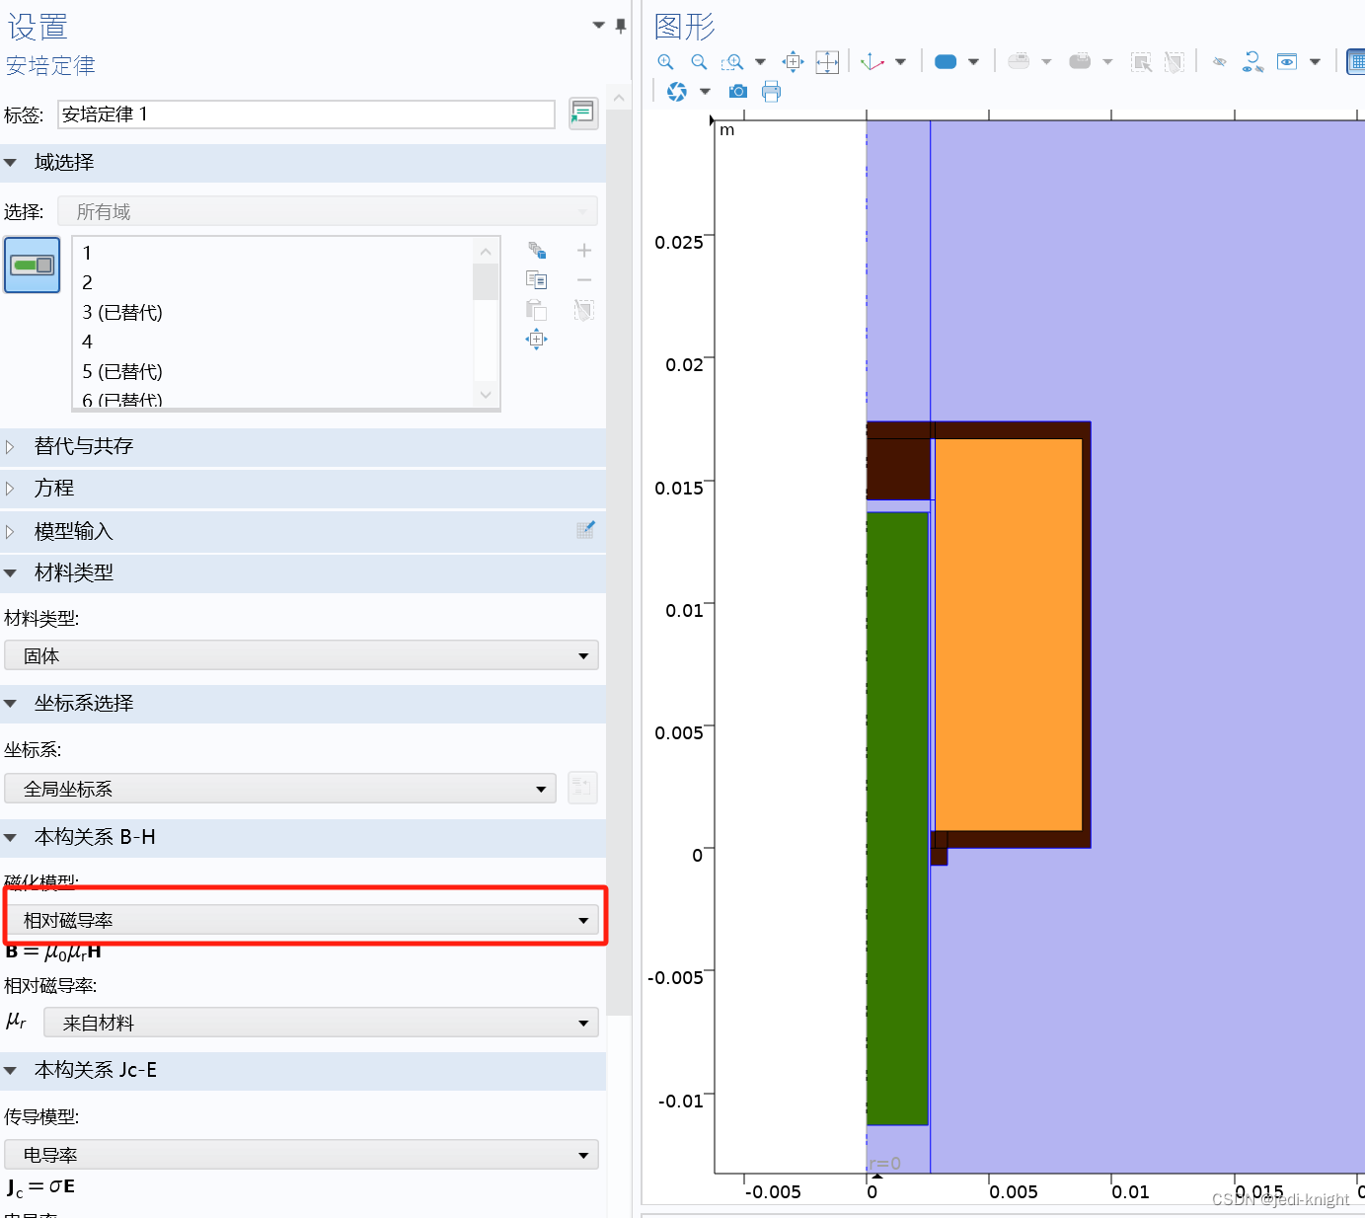
Task: Open the 相对磁导率 magnetization model dropdown
Action: (x=301, y=920)
